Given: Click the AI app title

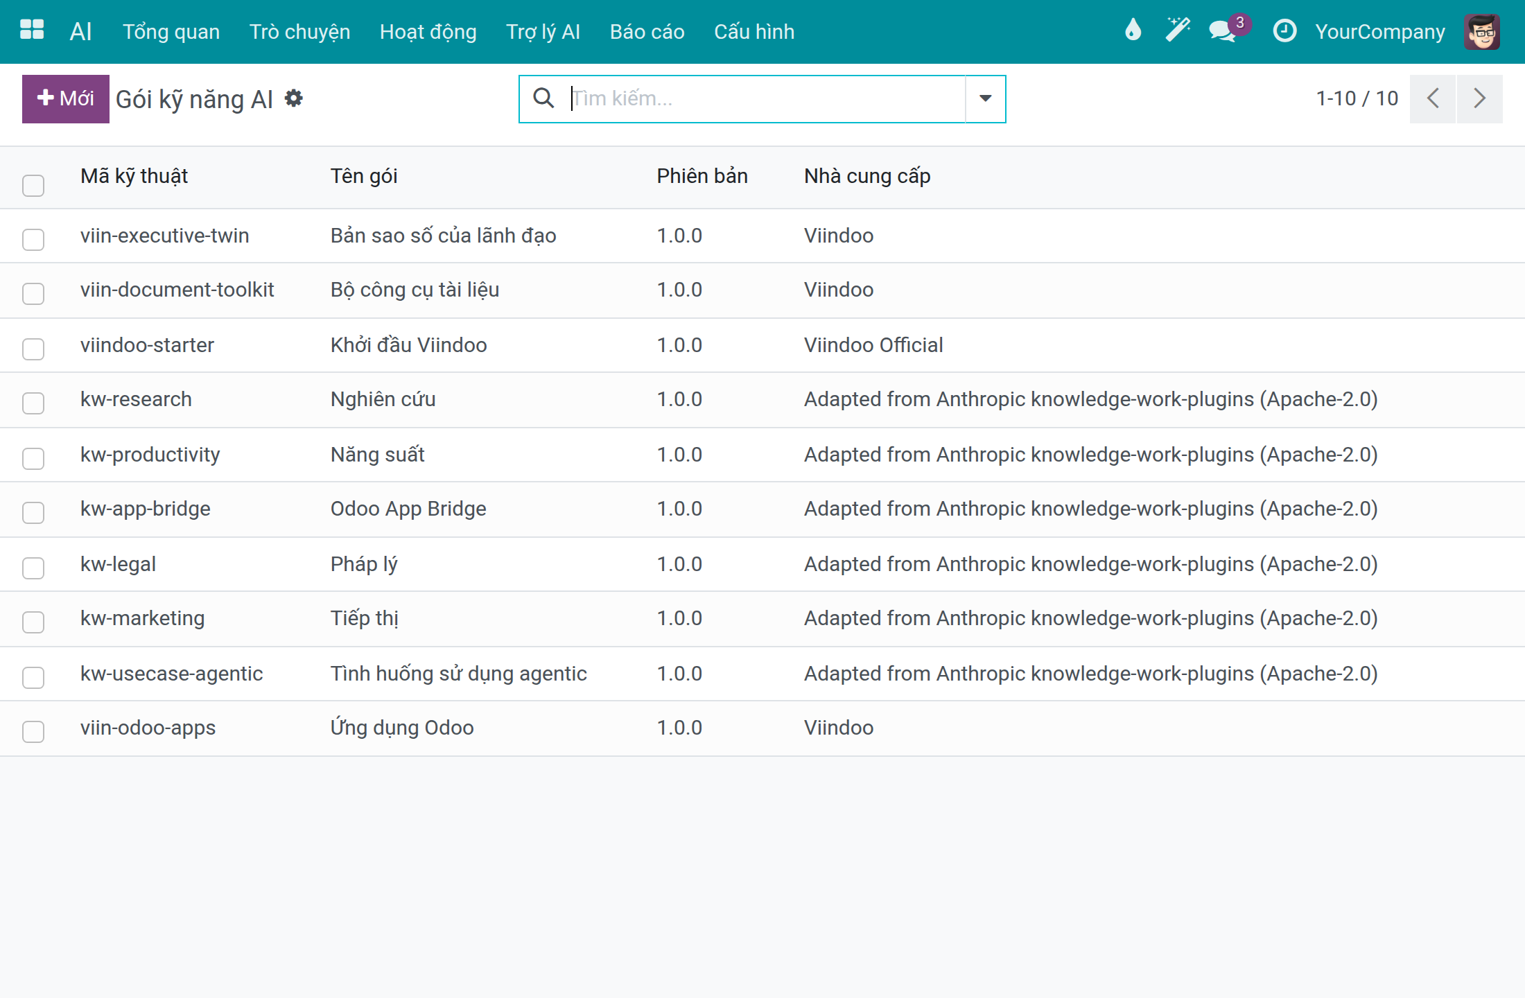Looking at the screenshot, I should pyautogui.click(x=80, y=32).
